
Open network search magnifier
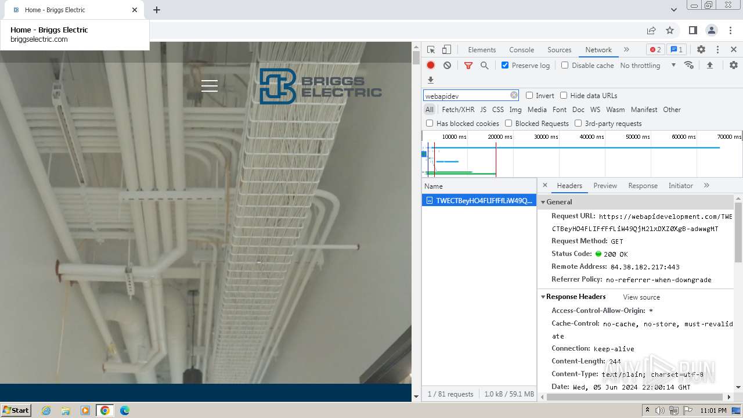[484, 66]
